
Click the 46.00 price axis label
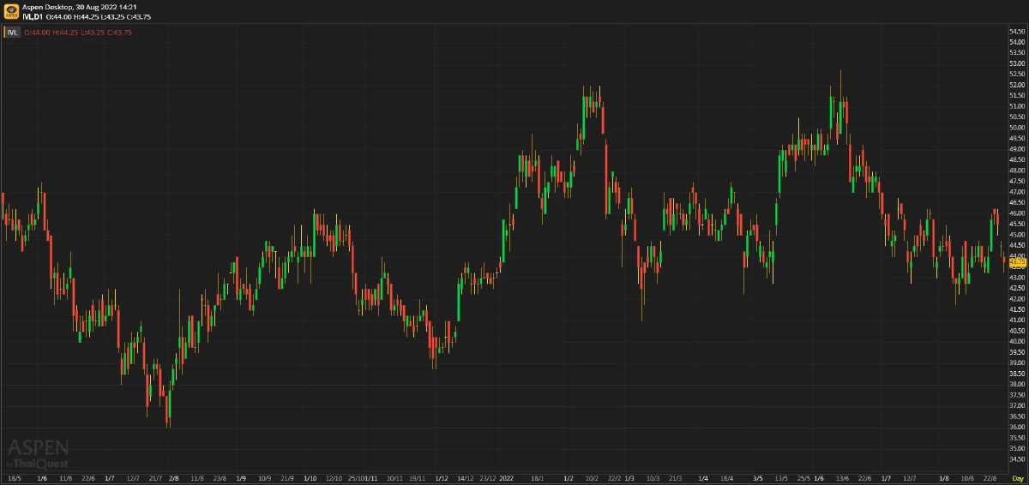click(1018, 213)
